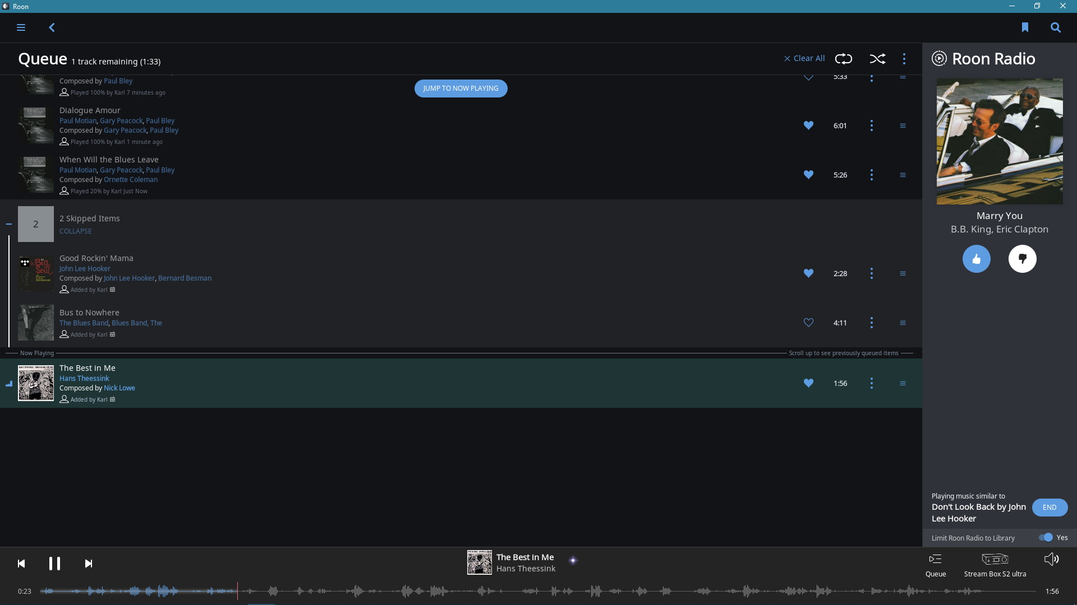
Task: Favorite Bus to Nowhere track
Action: [808, 323]
